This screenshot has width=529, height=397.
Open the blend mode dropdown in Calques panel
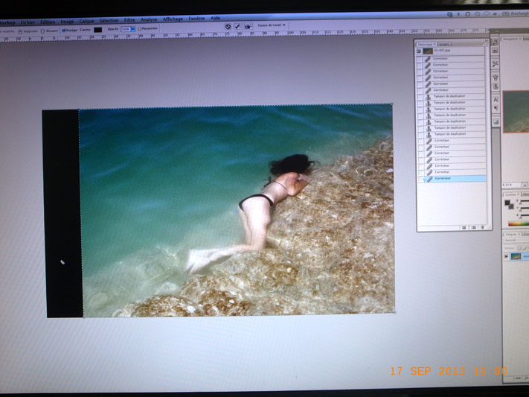click(516, 241)
